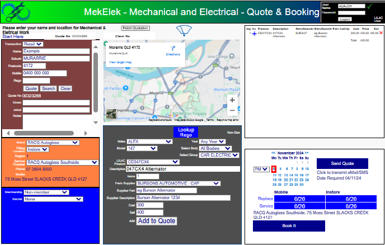
Task: Open the Model 147 dropdown
Action: coord(142,148)
